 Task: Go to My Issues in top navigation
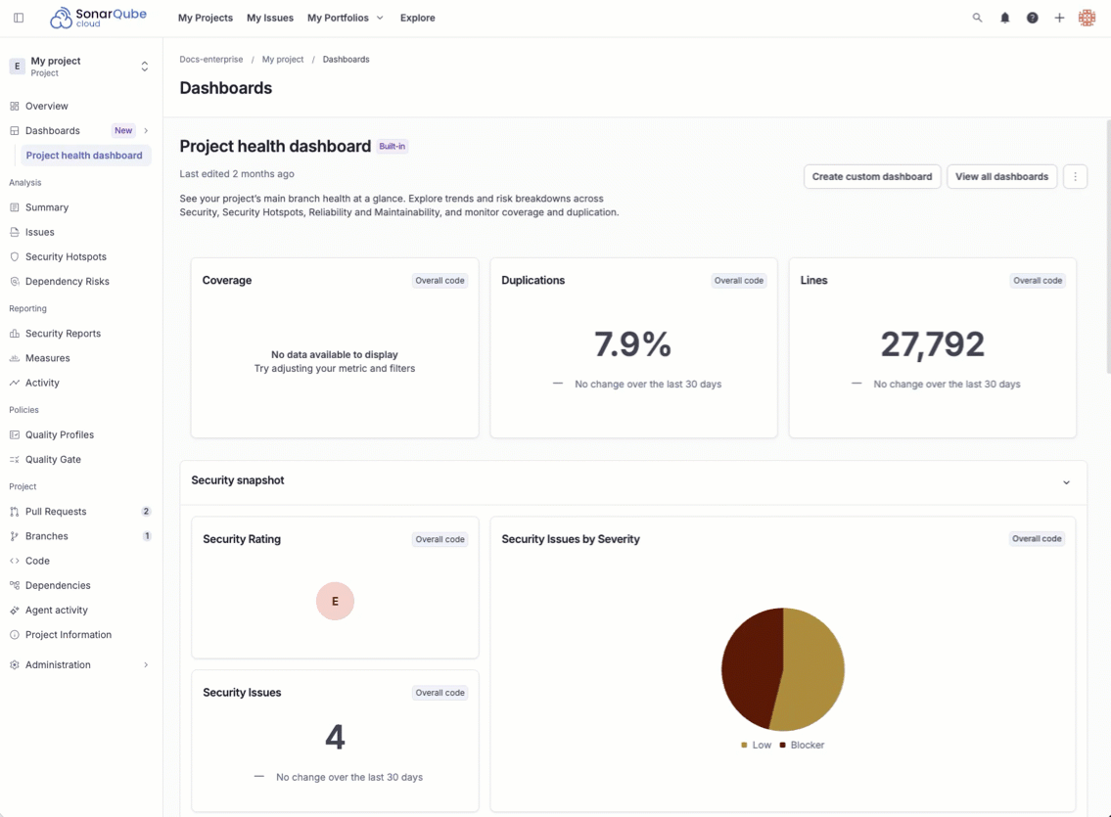pos(270,18)
